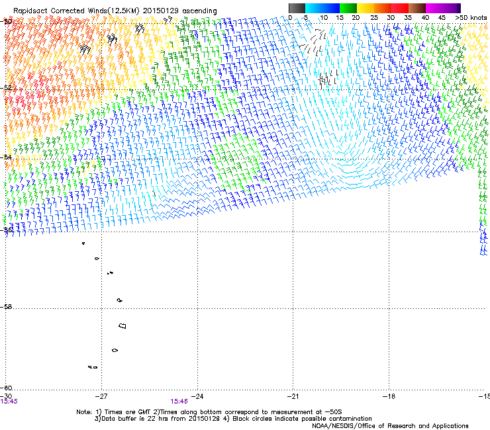The image size is (490, 430).
Task: Click the 'Rapidsact Corrected Winds(12.5KM)' title text
Action: click(x=76, y=11)
